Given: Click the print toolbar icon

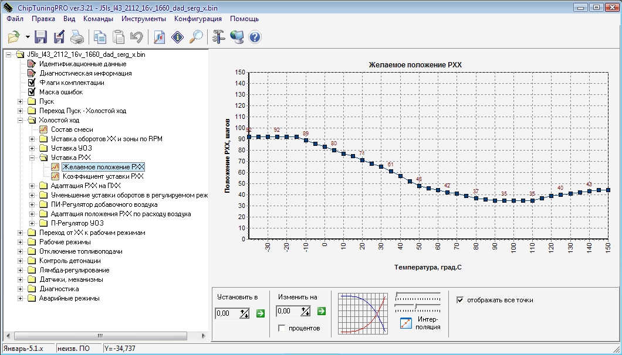Looking at the screenshot, I should coord(77,37).
